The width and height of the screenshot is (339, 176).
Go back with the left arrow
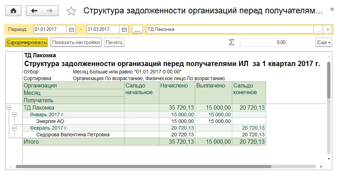34,11
